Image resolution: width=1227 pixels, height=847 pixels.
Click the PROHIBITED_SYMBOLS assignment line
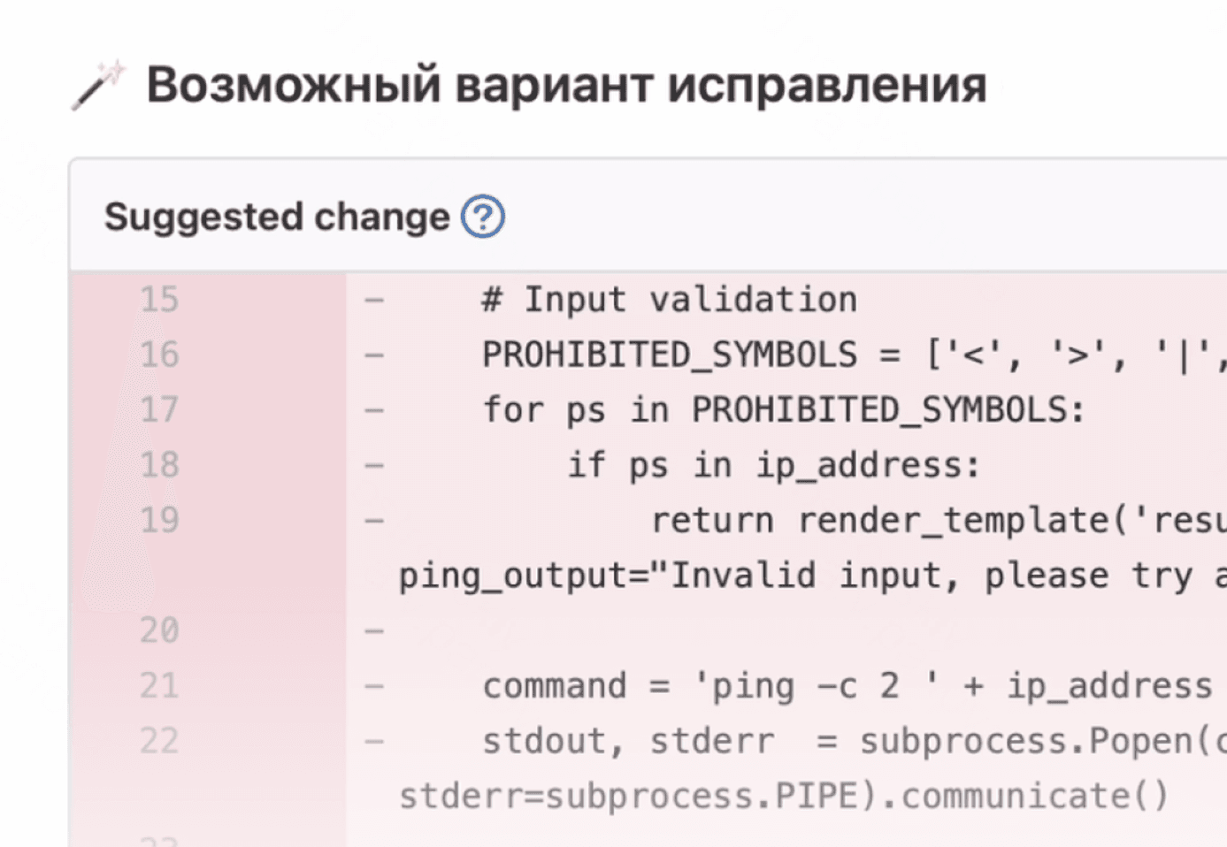click(x=854, y=355)
